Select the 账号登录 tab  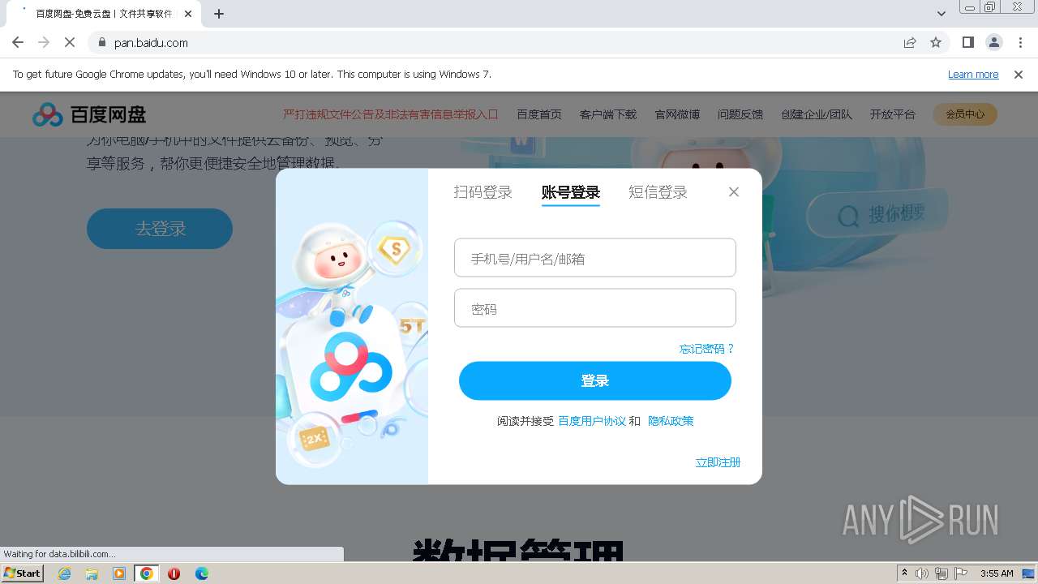[571, 192]
